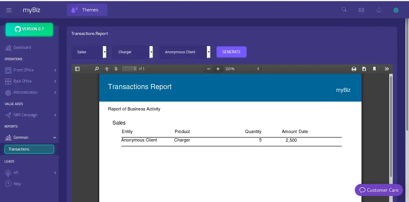This screenshot has width=409, height=202.
Task: Zoom out the PDF with minus button
Action: [x=209, y=69]
